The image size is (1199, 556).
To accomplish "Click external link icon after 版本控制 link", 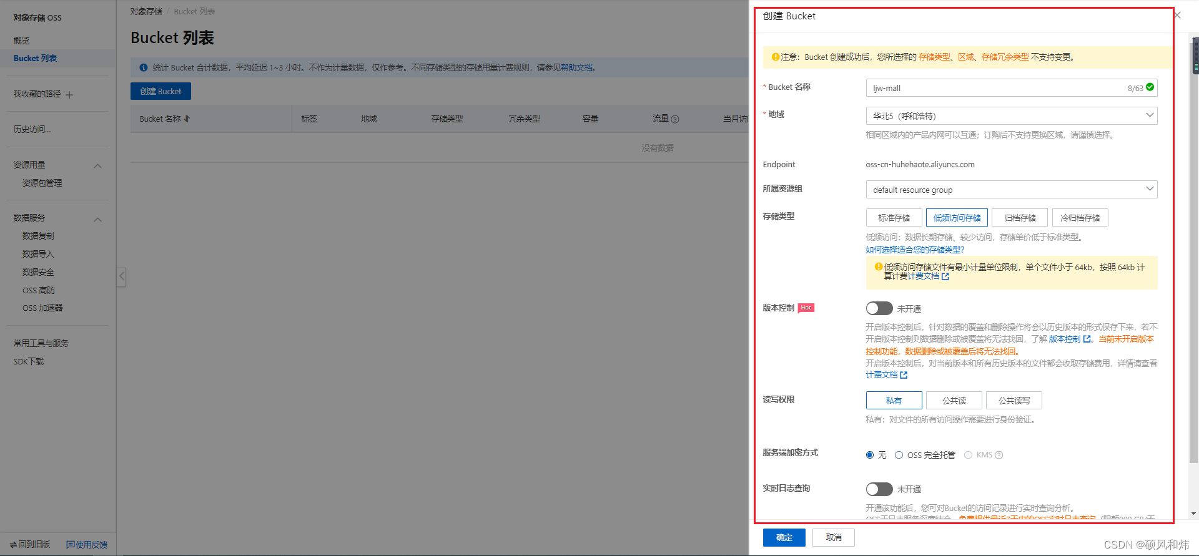I will pyautogui.click(x=1087, y=339).
